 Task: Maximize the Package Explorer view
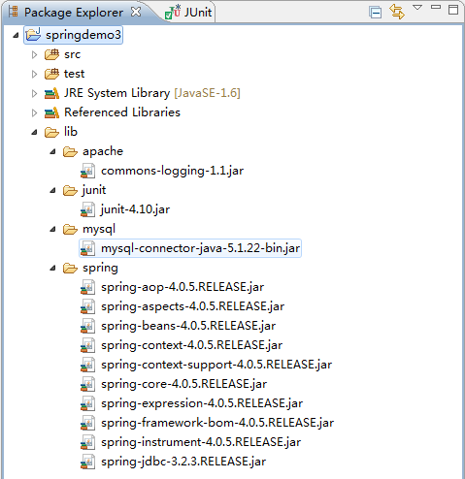click(453, 10)
